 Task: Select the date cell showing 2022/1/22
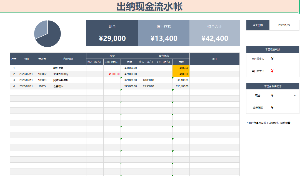[284, 25]
